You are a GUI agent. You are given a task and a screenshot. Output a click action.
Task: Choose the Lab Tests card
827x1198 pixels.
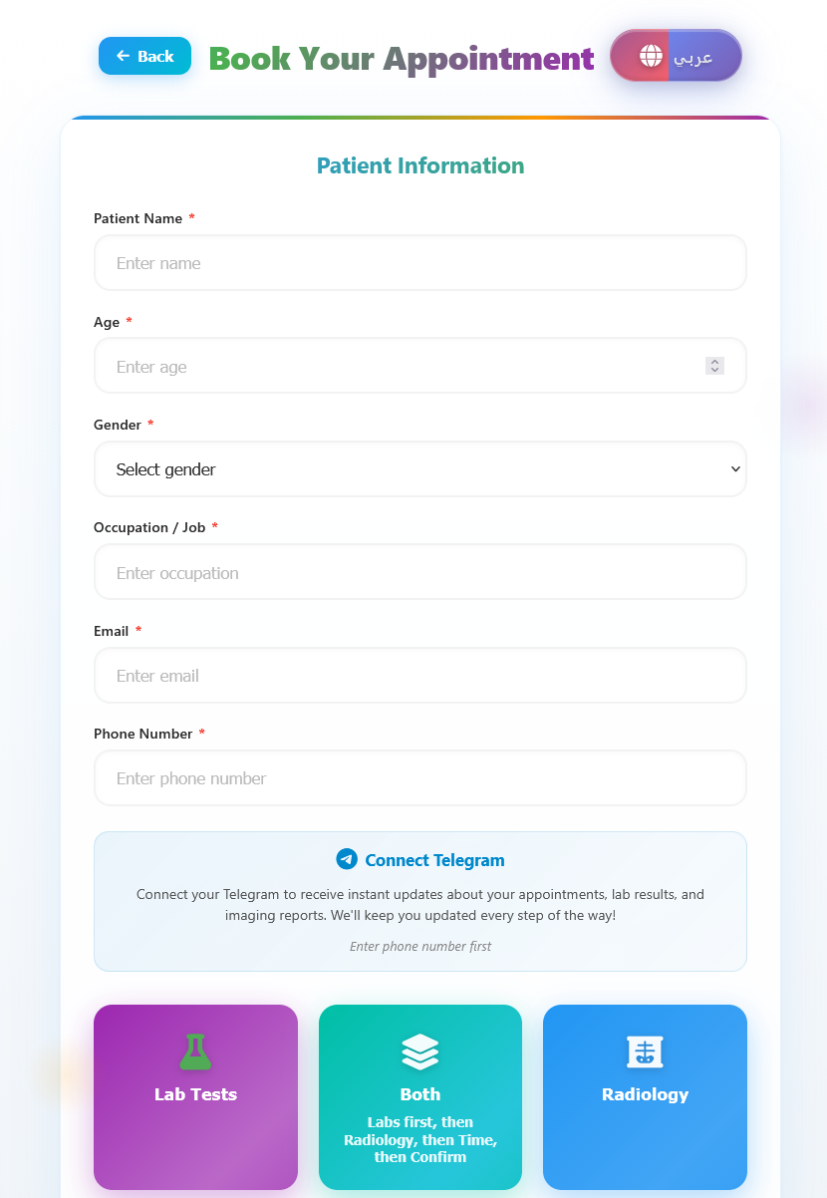point(195,1096)
